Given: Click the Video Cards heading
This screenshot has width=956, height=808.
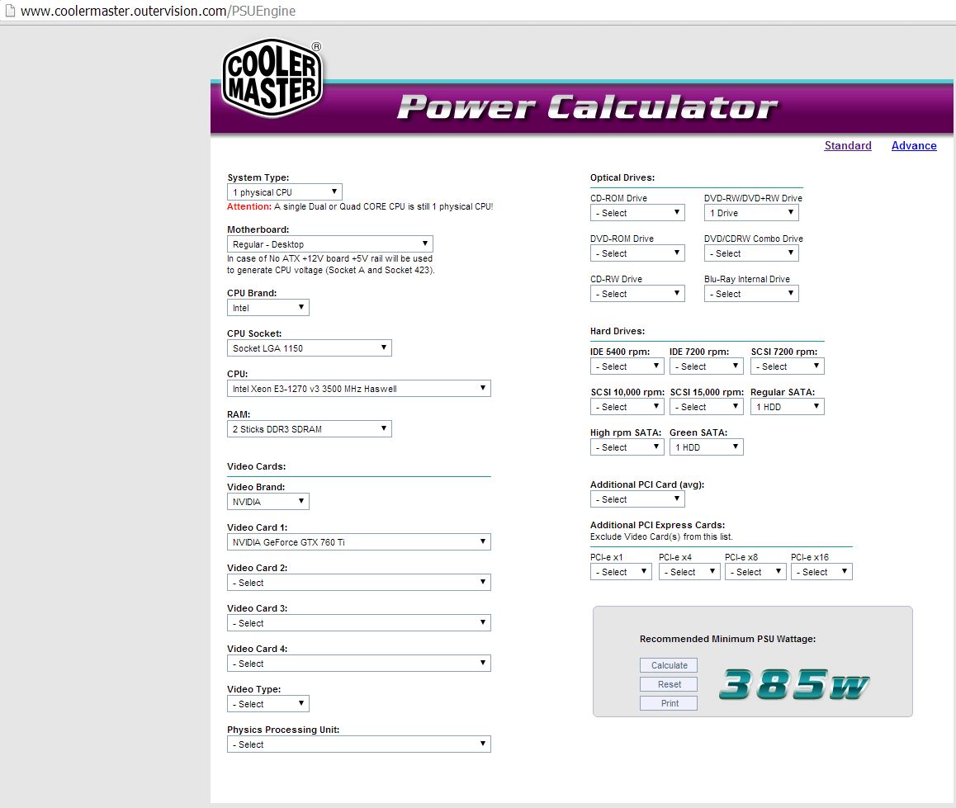Looking at the screenshot, I should [x=256, y=466].
